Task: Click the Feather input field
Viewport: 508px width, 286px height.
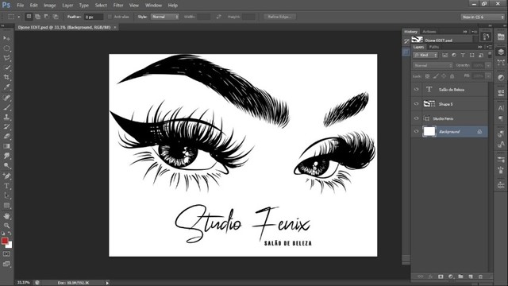Action: click(94, 17)
